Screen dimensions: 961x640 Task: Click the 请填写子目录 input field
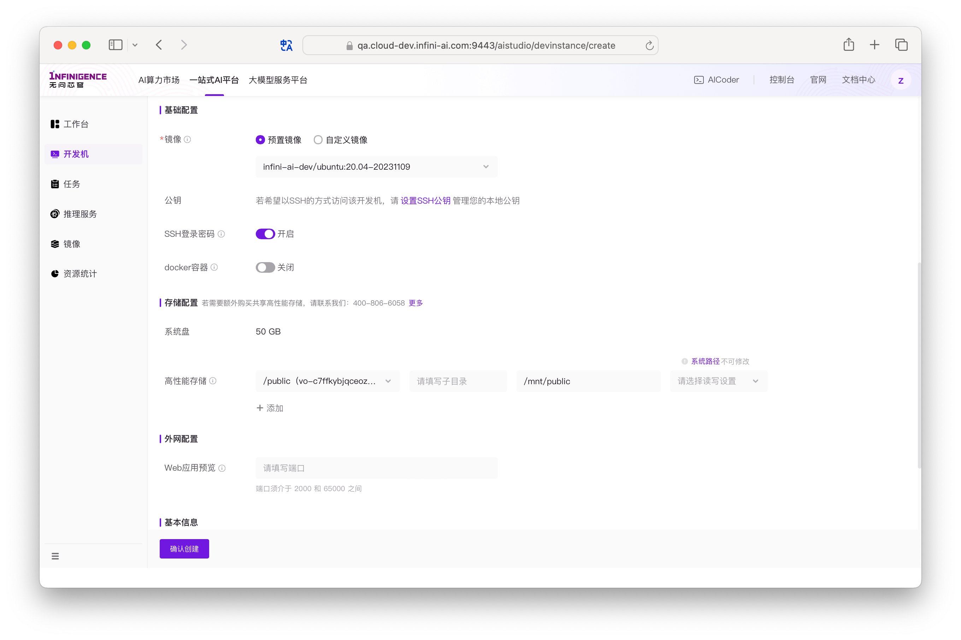pyautogui.click(x=458, y=381)
